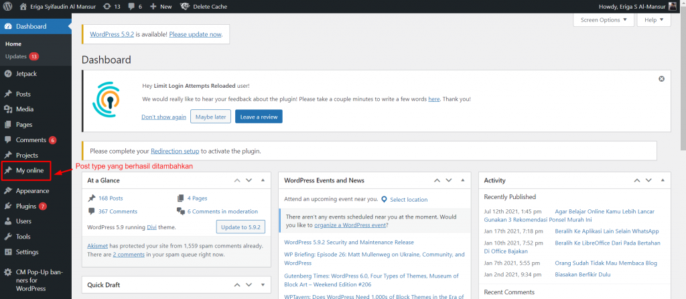The height and width of the screenshot is (299, 686).
Task: Click the updates icon showing 13
Action: [x=107, y=7]
